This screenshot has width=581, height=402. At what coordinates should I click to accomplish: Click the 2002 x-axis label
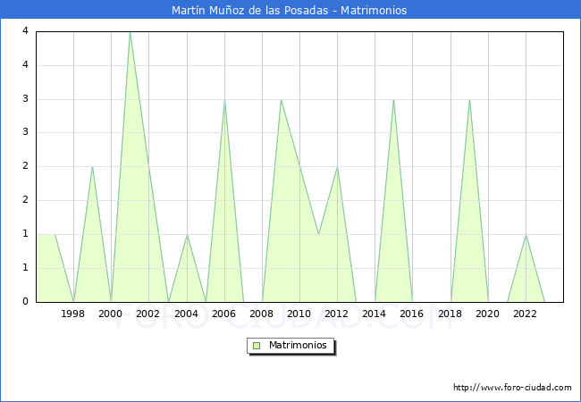tap(147, 314)
